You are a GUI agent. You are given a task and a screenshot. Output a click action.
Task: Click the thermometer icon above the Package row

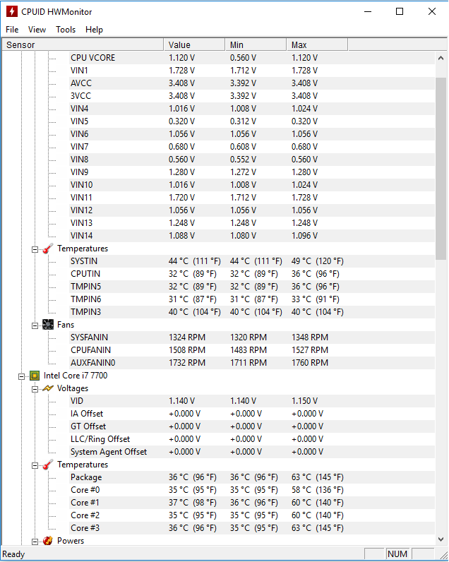point(48,465)
